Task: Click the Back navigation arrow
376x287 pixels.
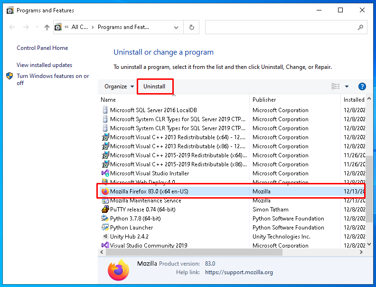Action: 12,27
